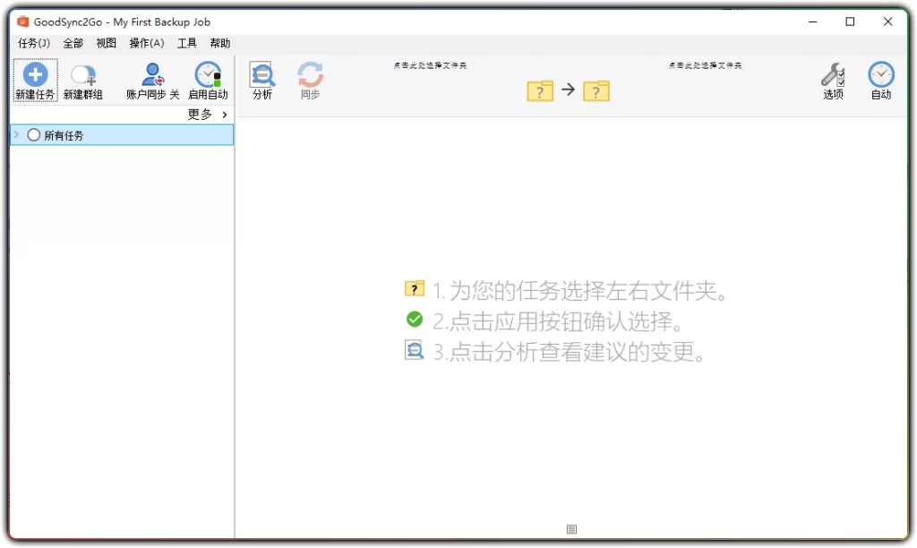917x548 pixels.
Task: Open the 帮助 menu
Action: (219, 42)
